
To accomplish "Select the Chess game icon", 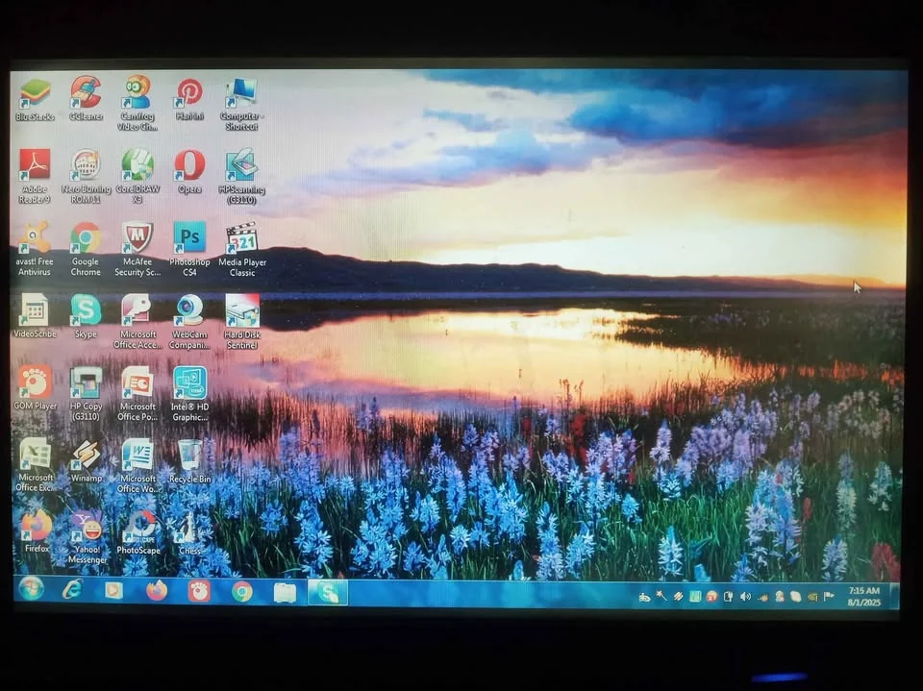I will pos(189,532).
